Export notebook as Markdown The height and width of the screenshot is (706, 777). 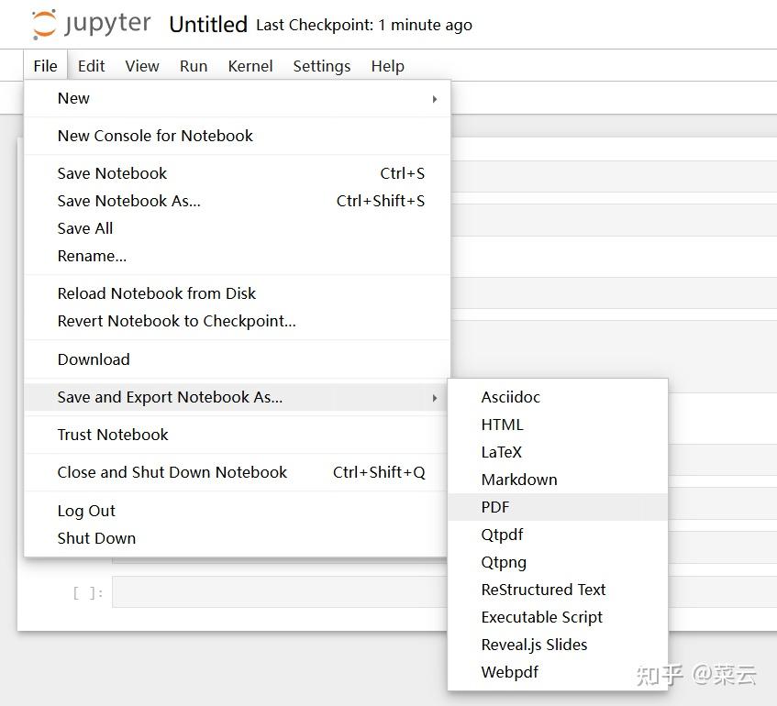(519, 479)
